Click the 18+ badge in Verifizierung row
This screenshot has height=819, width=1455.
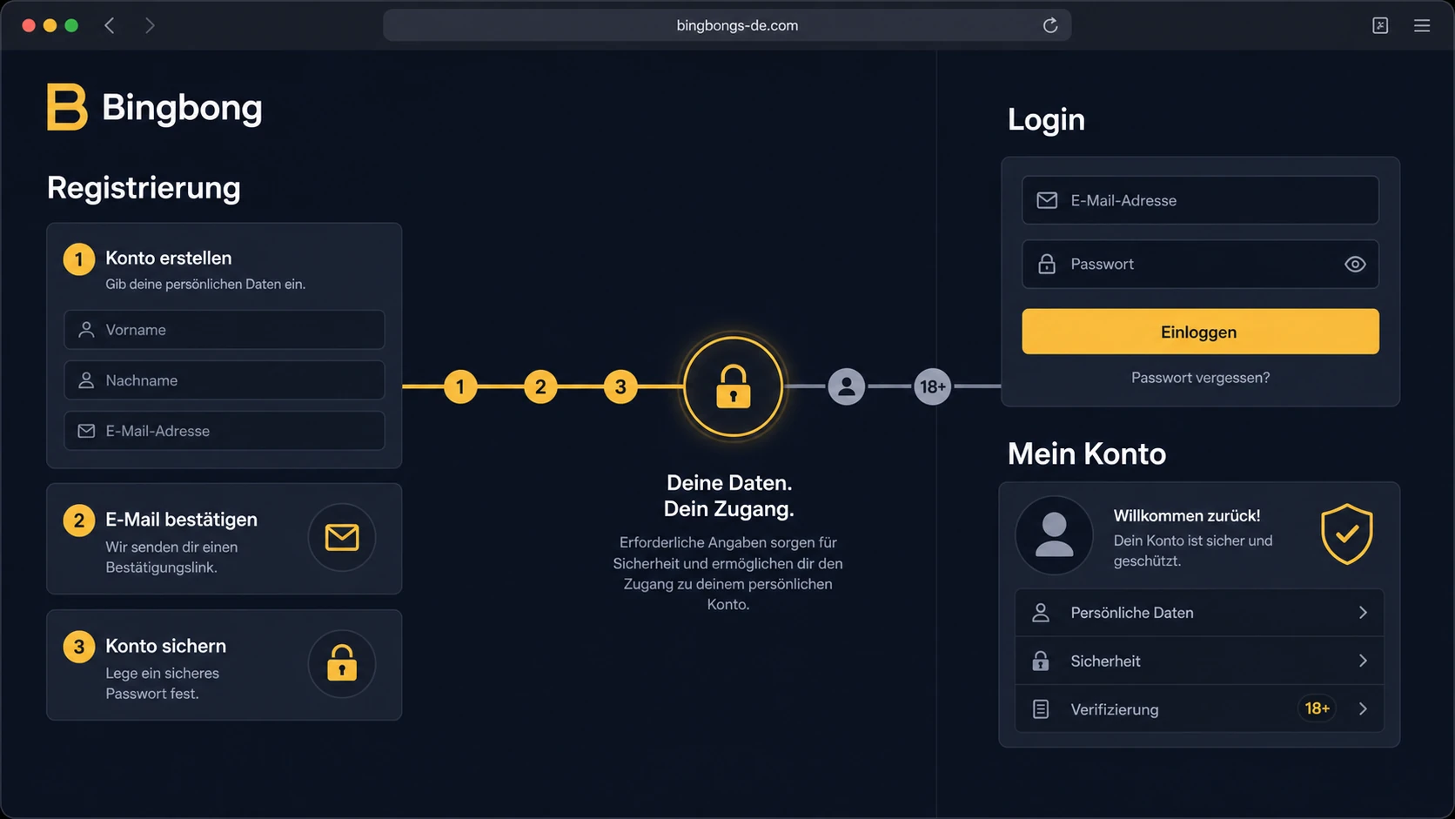(1318, 708)
